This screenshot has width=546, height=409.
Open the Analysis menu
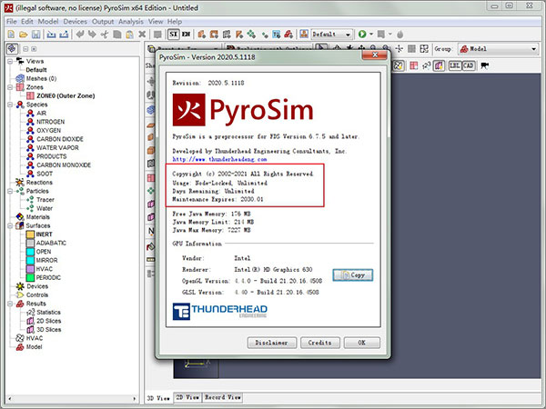click(x=130, y=20)
